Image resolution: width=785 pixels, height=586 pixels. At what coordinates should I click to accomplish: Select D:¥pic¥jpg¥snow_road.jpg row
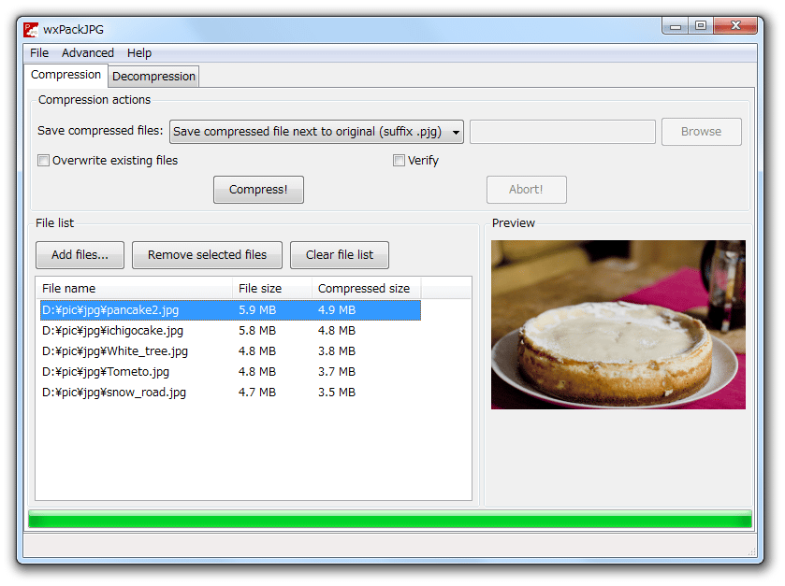[x=230, y=392]
